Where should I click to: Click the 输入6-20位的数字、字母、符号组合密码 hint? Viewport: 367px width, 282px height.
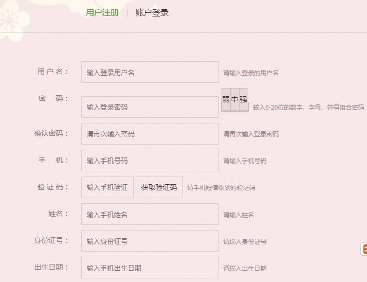tap(308, 108)
